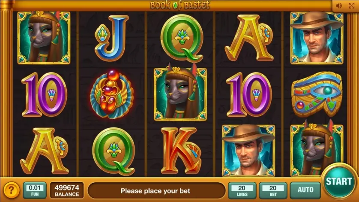
Task: Click the explorer symbol in the top-right reel
Action: coord(317,38)
